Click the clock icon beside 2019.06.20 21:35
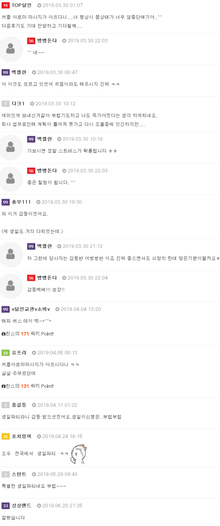 [39, 506]
